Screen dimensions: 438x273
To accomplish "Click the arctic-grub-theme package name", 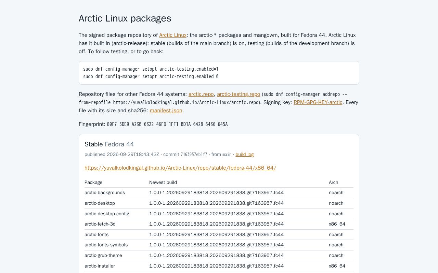I will point(103,256).
